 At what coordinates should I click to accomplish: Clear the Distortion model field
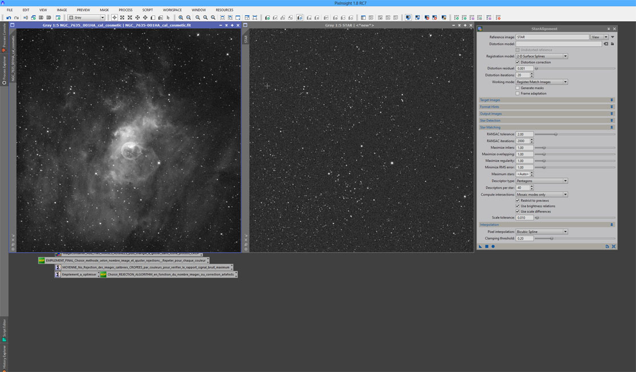[x=606, y=44]
